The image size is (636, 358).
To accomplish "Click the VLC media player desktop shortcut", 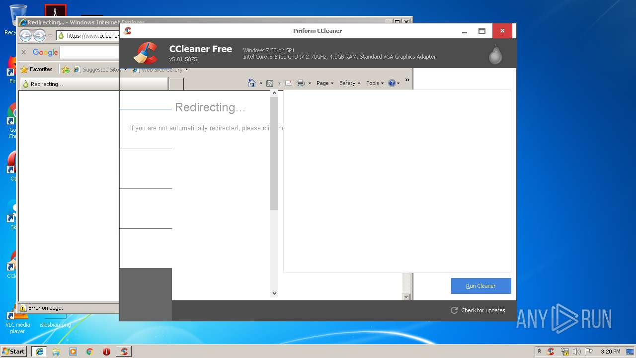I will click(x=17, y=320).
